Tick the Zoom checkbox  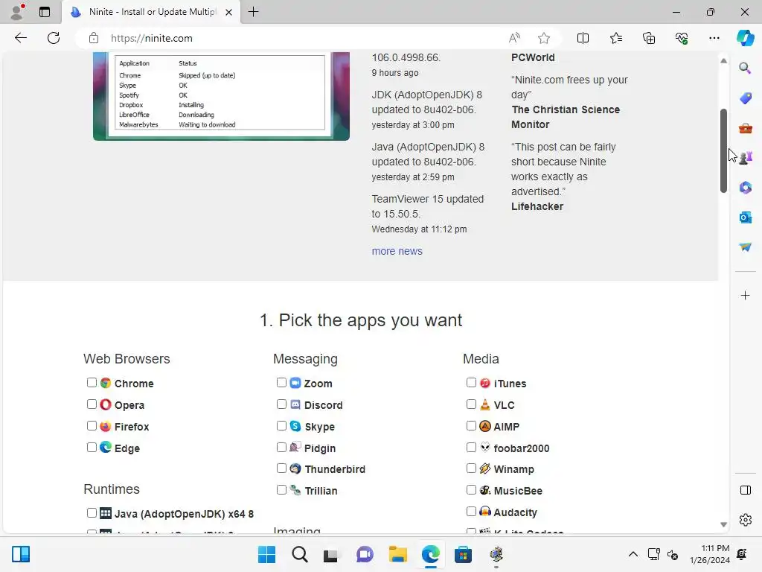click(281, 382)
